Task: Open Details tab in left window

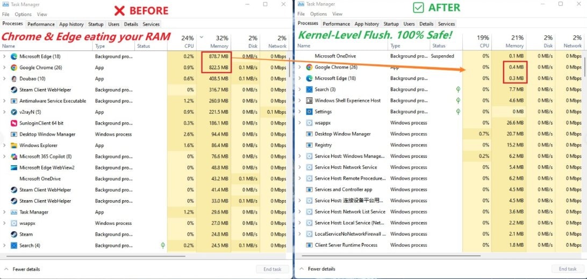Action: 131,24
